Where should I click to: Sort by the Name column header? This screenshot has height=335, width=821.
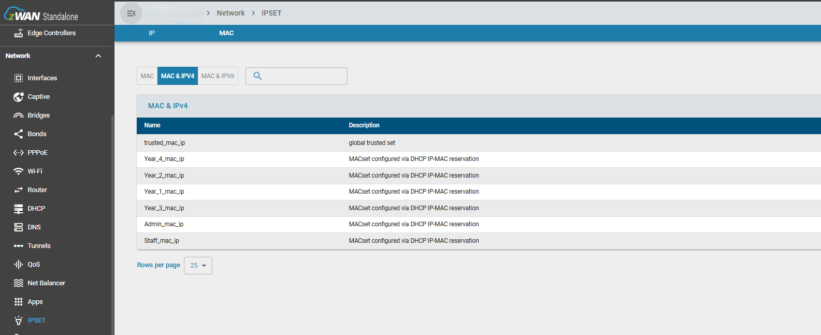[x=152, y=125]
